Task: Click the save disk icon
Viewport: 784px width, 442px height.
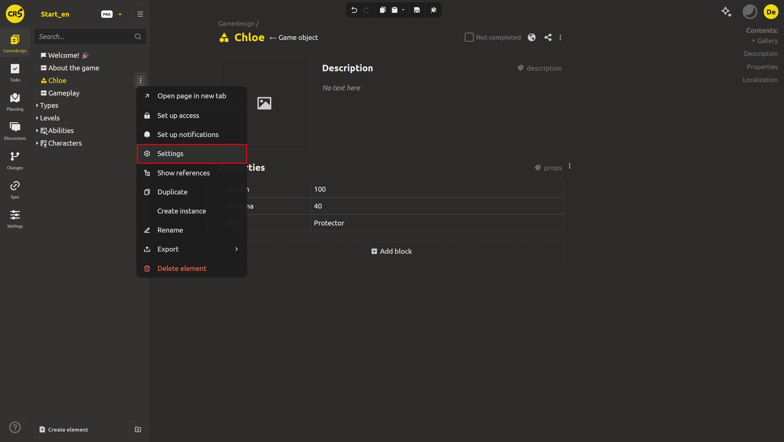Action: 417,10
